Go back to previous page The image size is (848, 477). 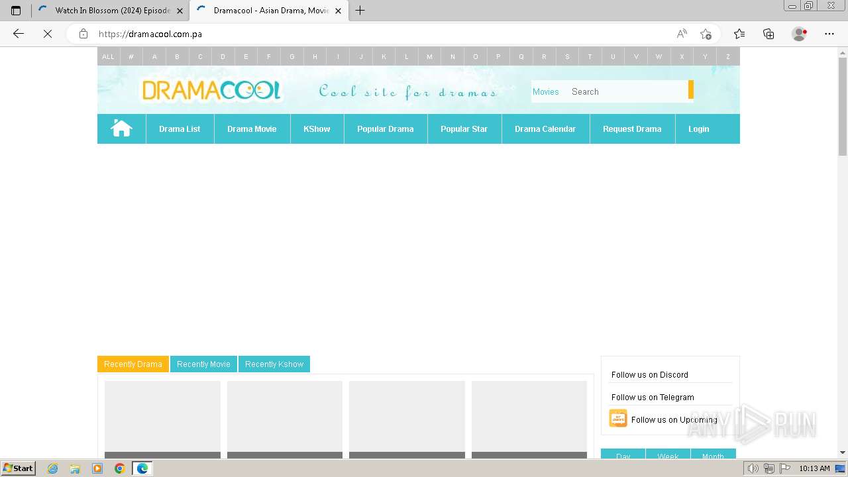19,34
